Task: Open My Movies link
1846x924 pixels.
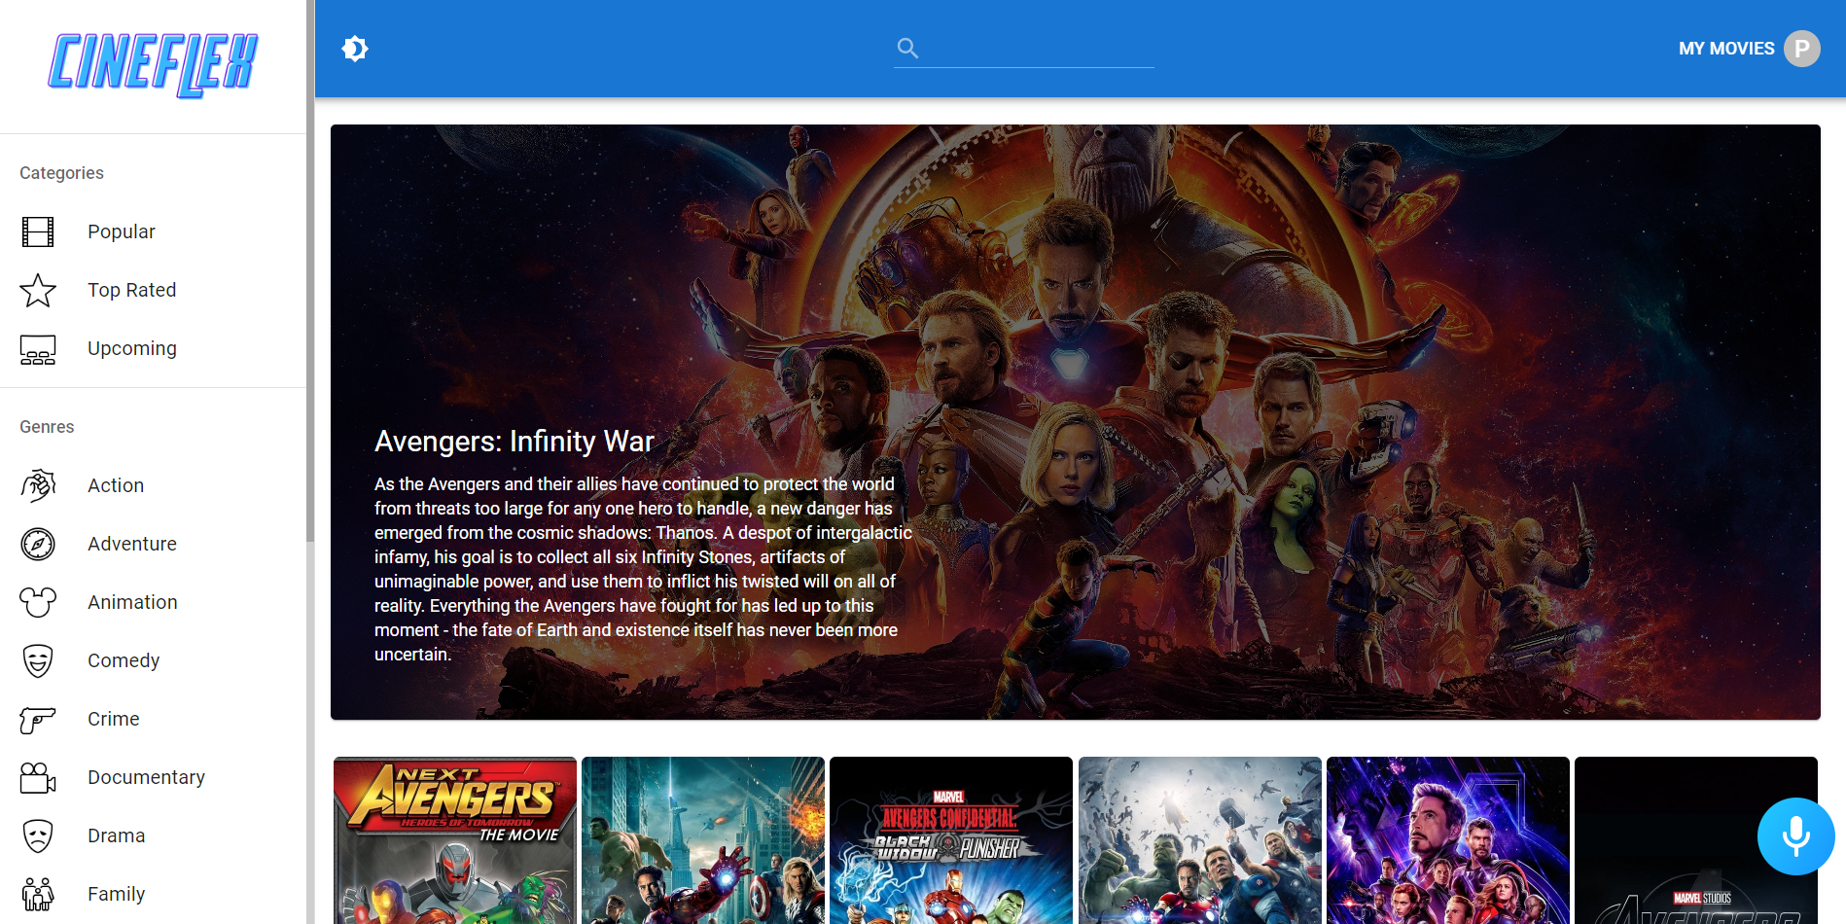Action: pos(1726,49)
